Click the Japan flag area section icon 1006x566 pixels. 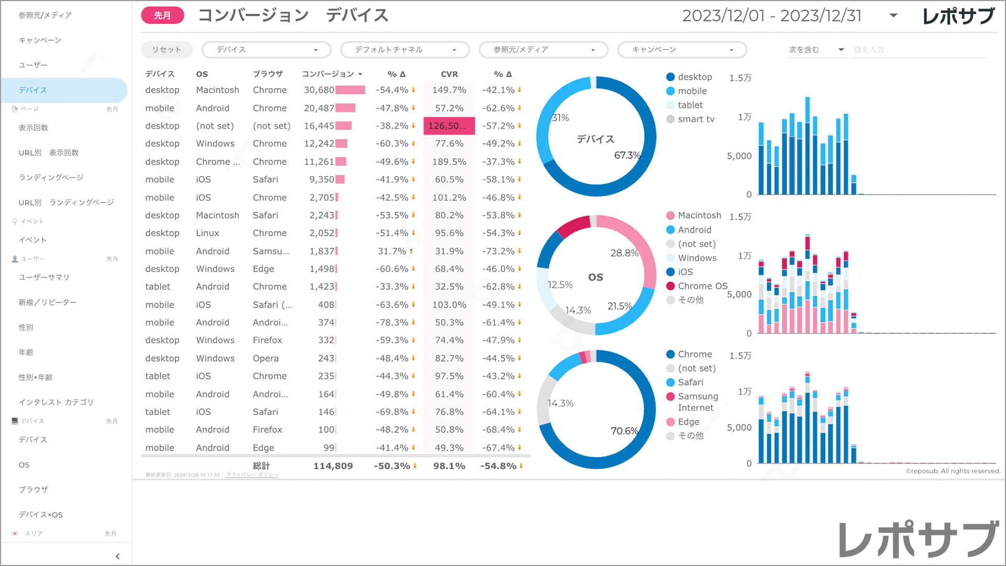point(15,533)
